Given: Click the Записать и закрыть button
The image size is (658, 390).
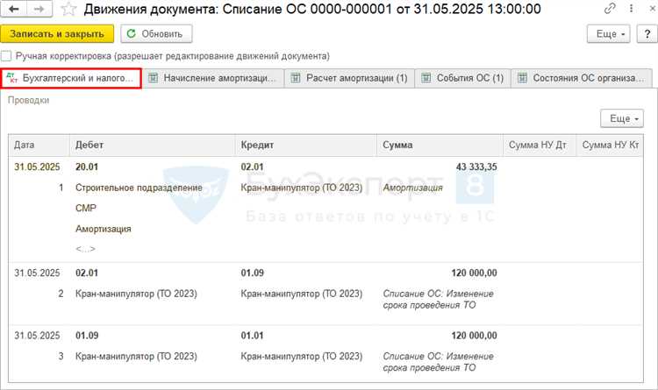Looking at the screenshot, I should pyautogui.click(x=57, y=34).
